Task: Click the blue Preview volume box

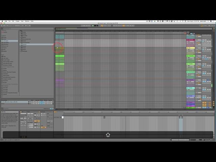Action: click(52, 109)
